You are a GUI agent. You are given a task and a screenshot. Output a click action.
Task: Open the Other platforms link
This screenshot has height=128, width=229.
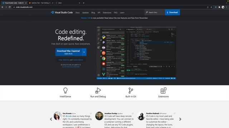64,60
